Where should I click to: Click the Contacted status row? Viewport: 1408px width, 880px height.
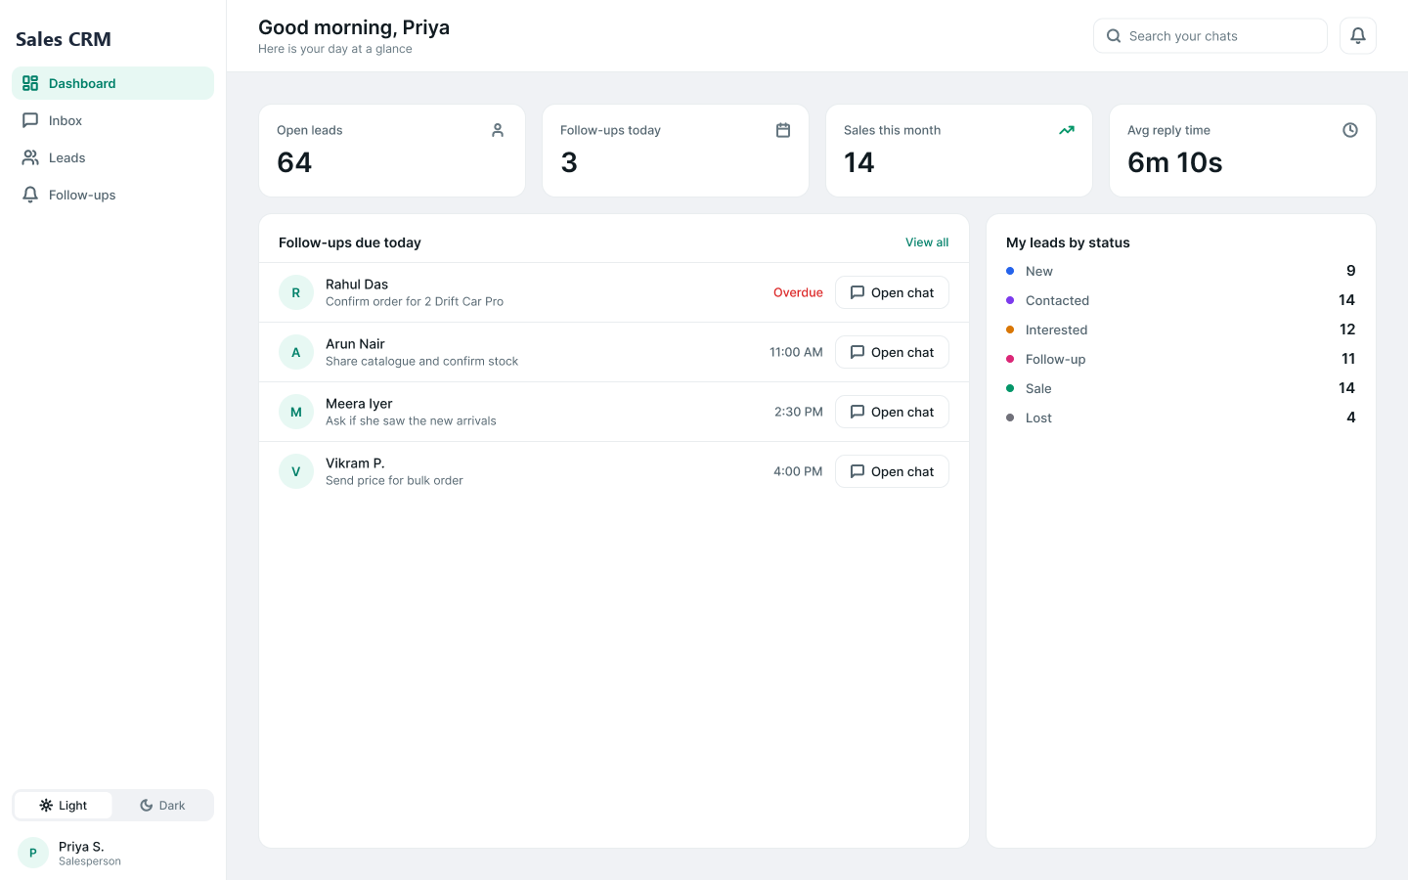pos(1181,300)
